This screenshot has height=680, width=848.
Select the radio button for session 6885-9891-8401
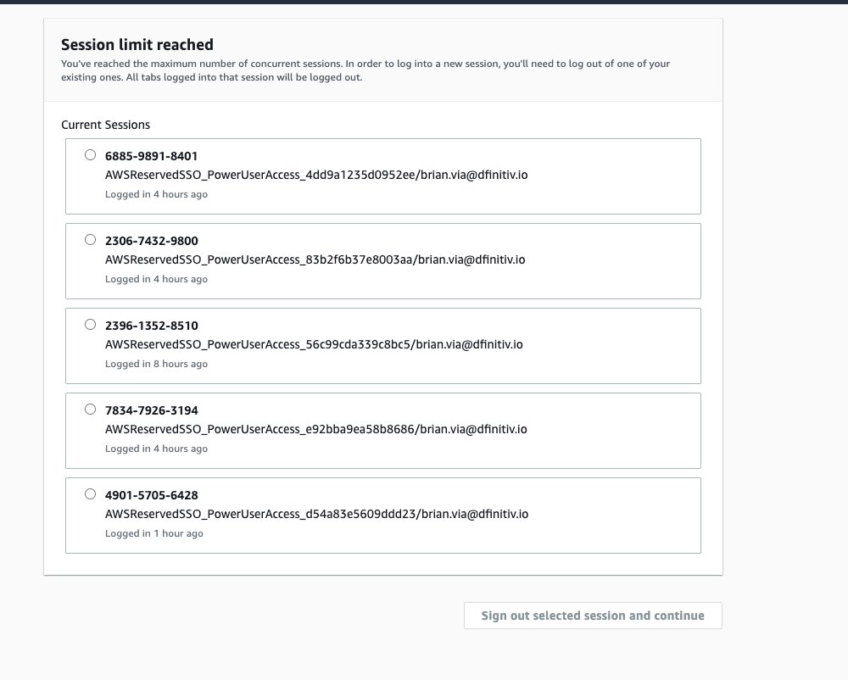(x=91, y=155)
